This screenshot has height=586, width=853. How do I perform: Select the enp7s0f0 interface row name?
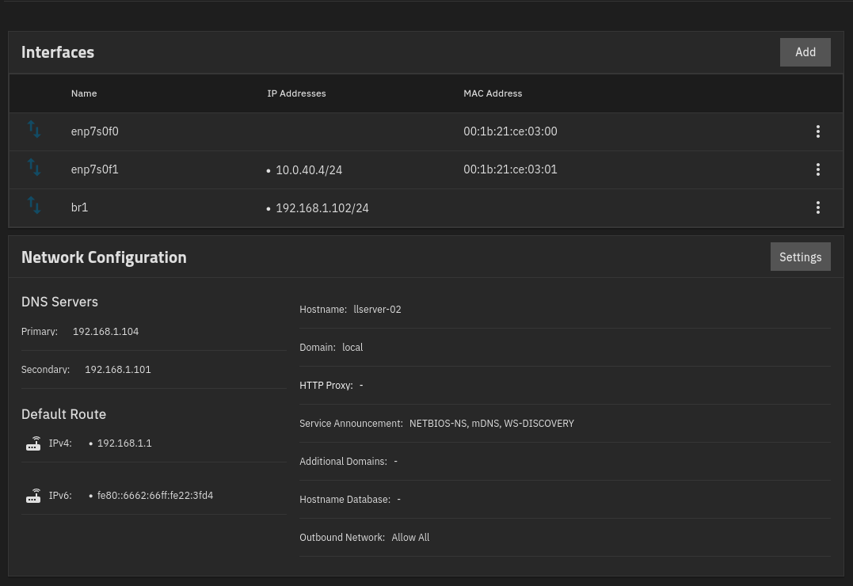pyautogui.click(x=94, y=131)
